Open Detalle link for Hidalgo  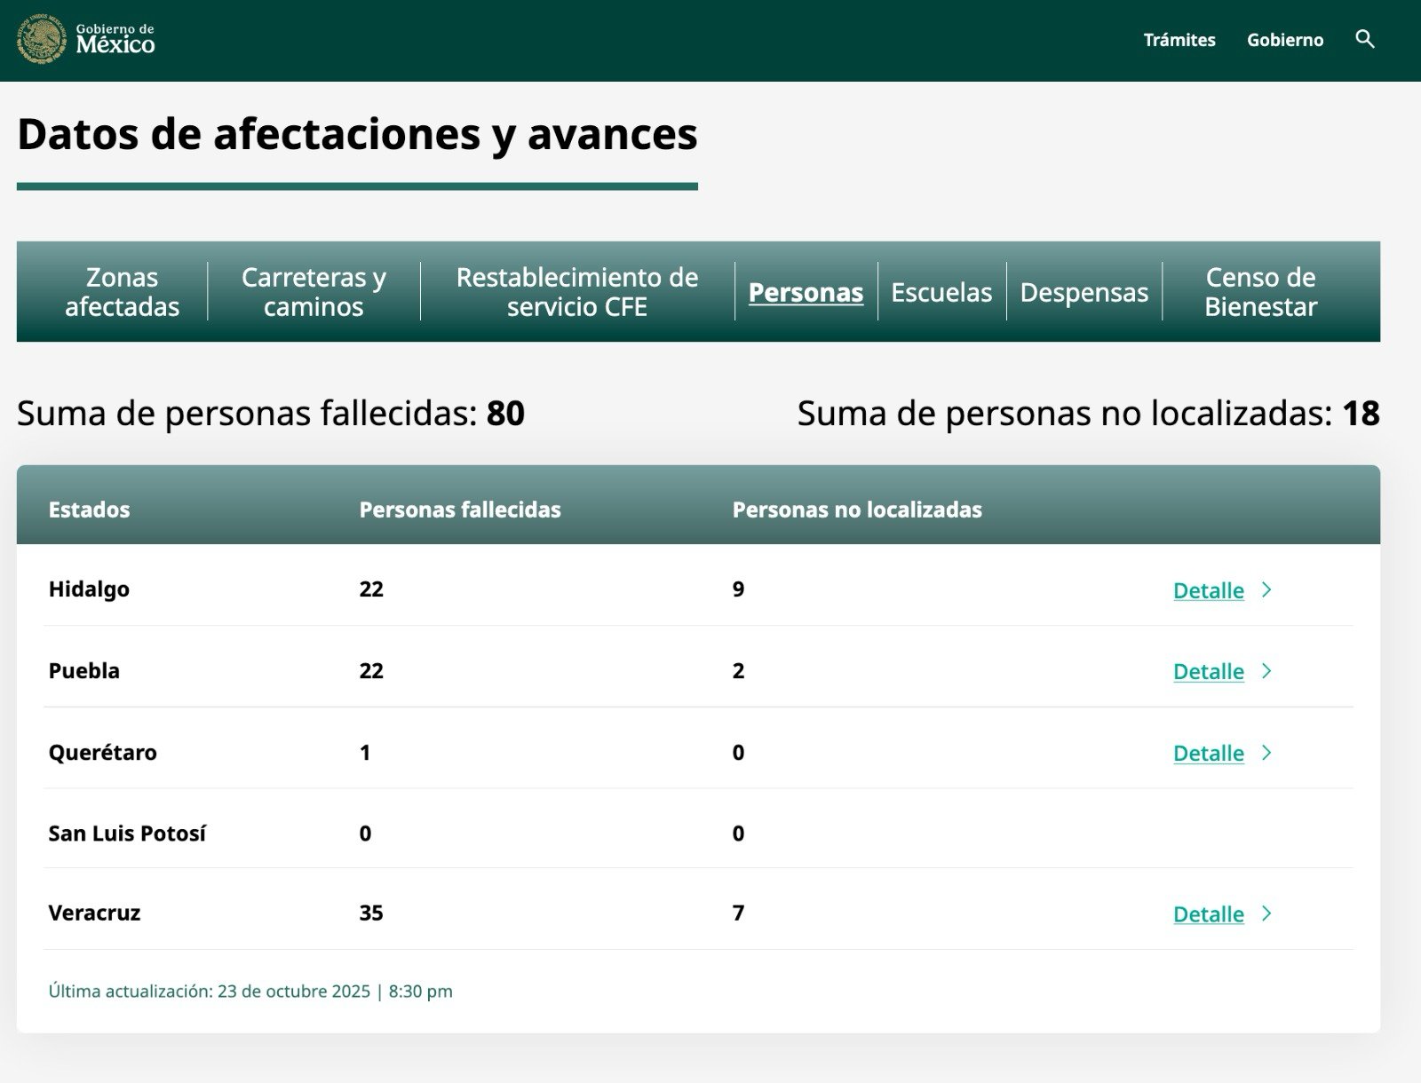pyautogui.click(x=1208, y=590)
